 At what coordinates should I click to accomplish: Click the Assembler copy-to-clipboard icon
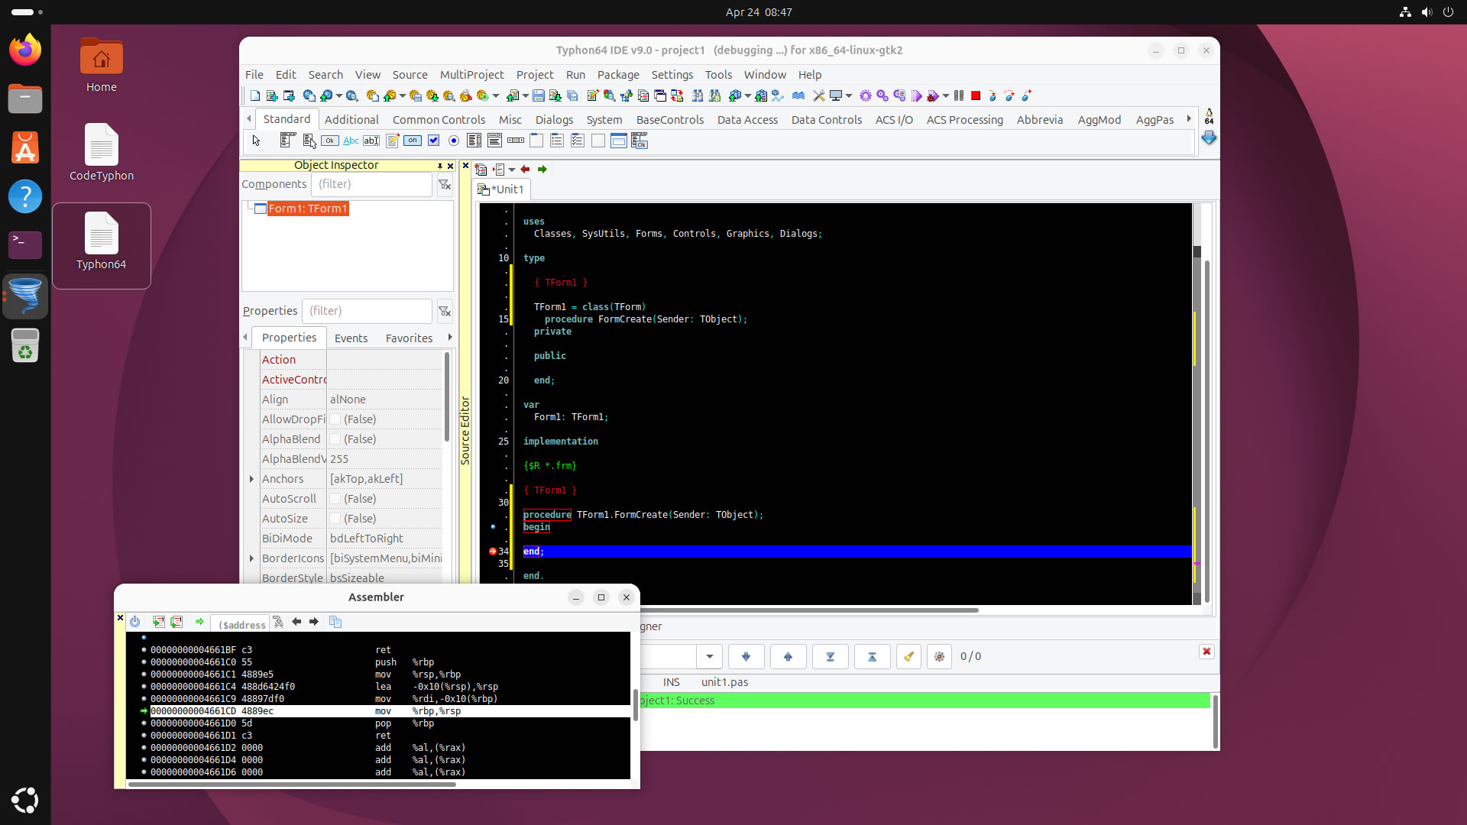click(335, 622)
